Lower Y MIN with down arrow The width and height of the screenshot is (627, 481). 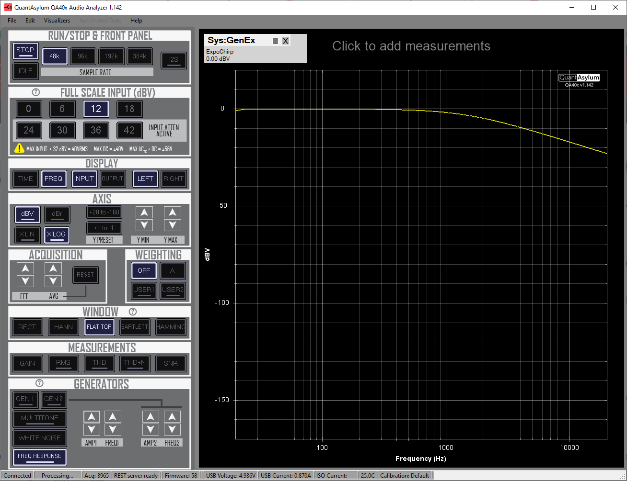144,225
